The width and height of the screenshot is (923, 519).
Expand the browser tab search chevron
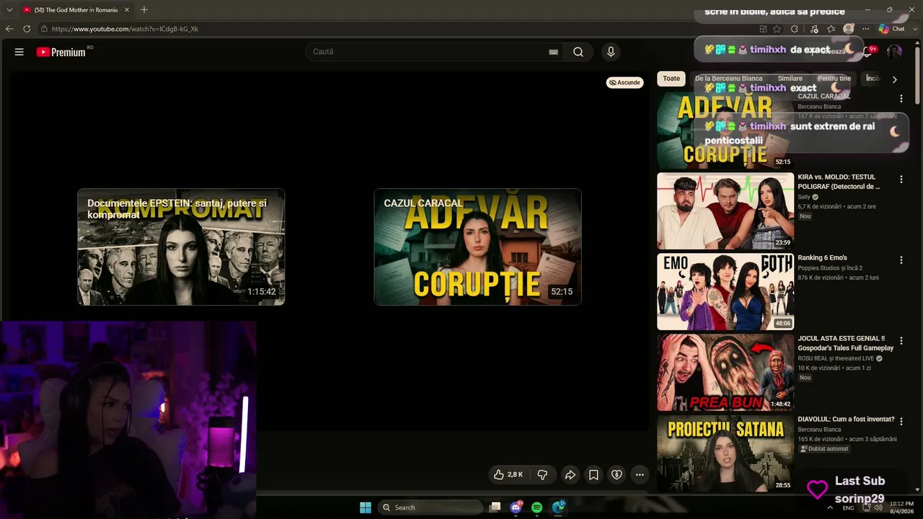[9, 9]
